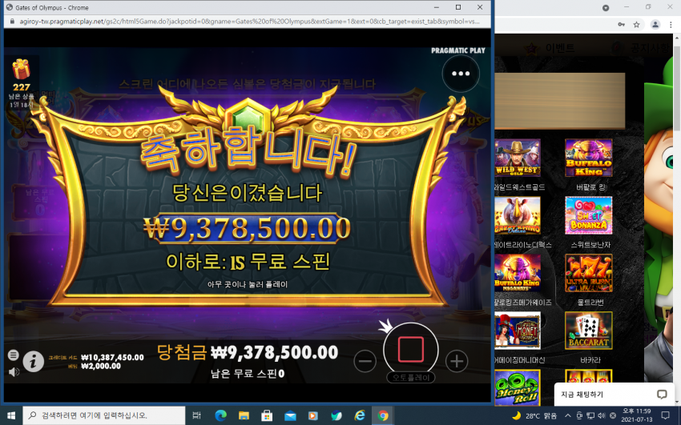Open the gift box rewards icon
Viewport: 681px width, 425px height.
tap(21, 70)
